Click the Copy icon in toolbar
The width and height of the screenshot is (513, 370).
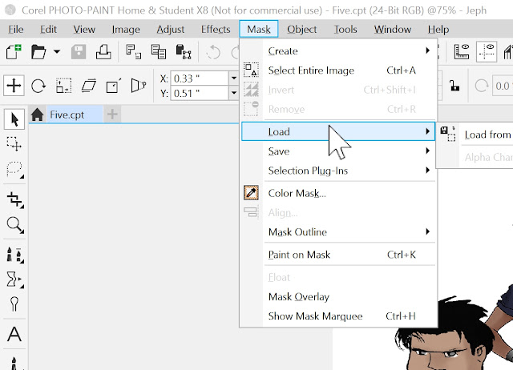coord(159,52)
